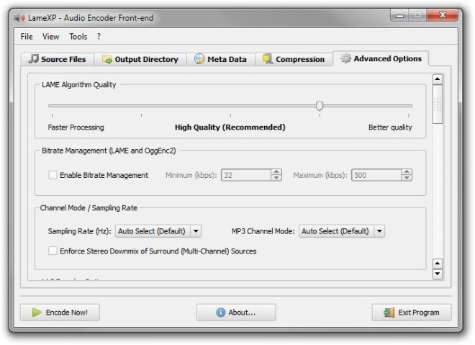The height and width of the screenshot is (345, 475).
Task: Click the LAME Algorithm Quality slider handle
Action: pos(320,106)
